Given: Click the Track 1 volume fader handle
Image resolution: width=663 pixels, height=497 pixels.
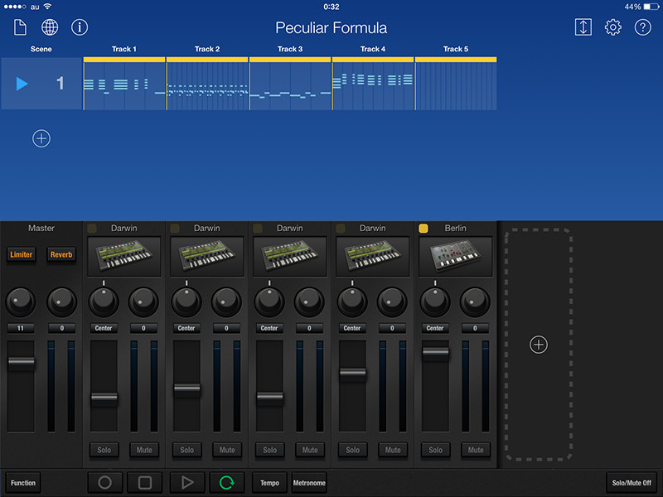Looking at the screenshot, I should tap(104, 398).
